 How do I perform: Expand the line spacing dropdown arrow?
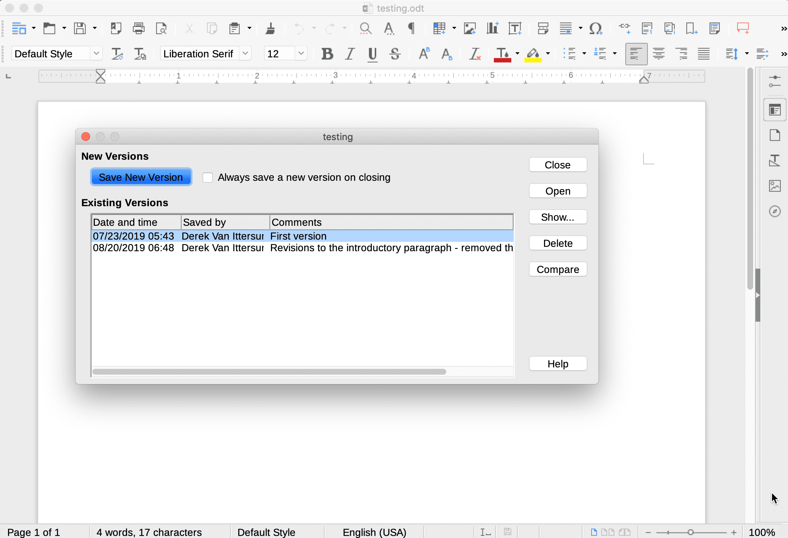pyautogui.click(x=747, y=54)
